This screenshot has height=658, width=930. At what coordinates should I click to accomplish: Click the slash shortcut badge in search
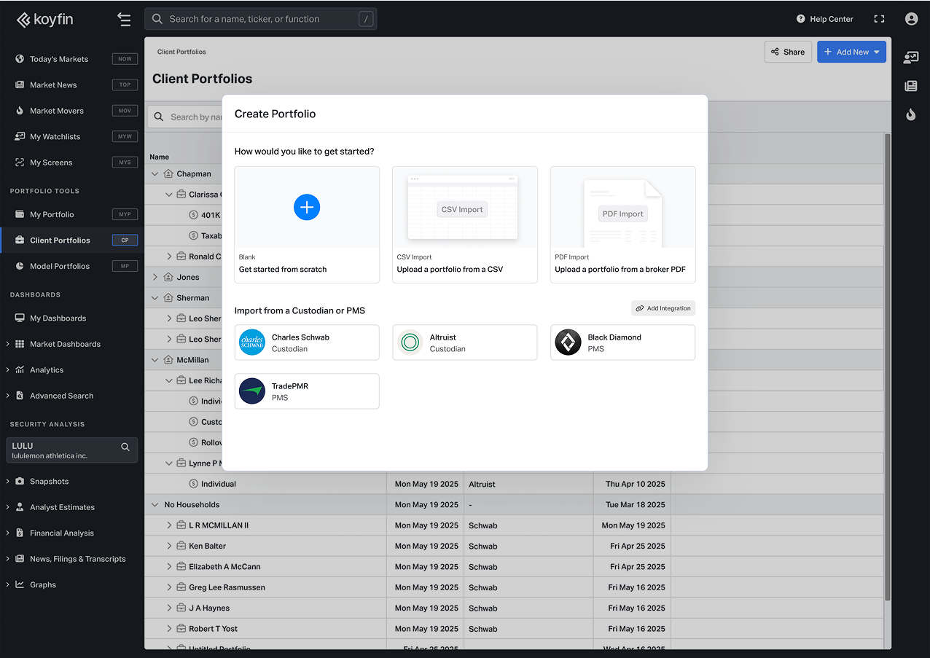coord(366,19)
